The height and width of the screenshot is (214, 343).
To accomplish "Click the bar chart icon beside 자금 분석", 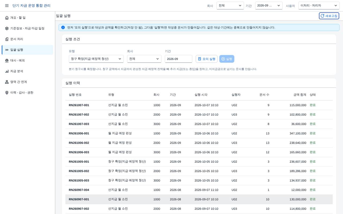I will [7, 71].
